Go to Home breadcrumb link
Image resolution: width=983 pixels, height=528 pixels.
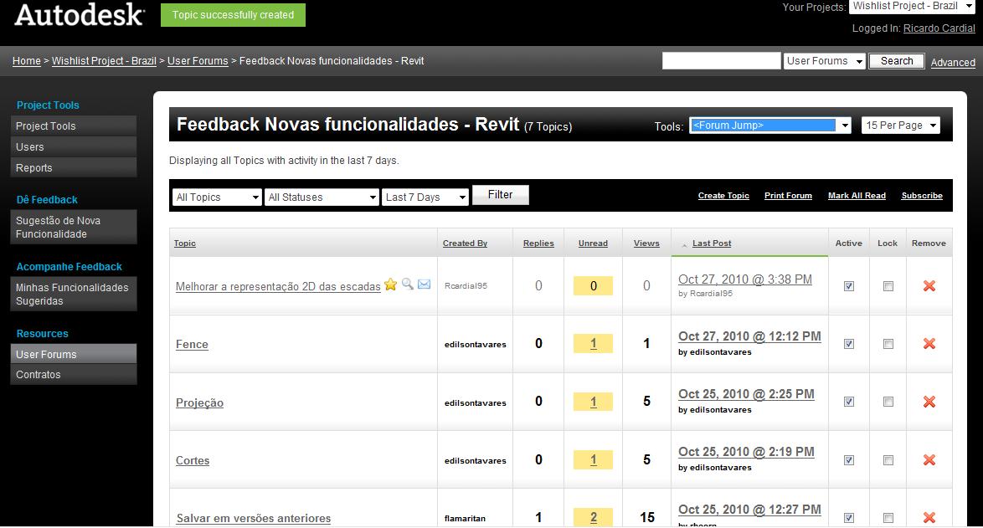(x=26, y=61)
